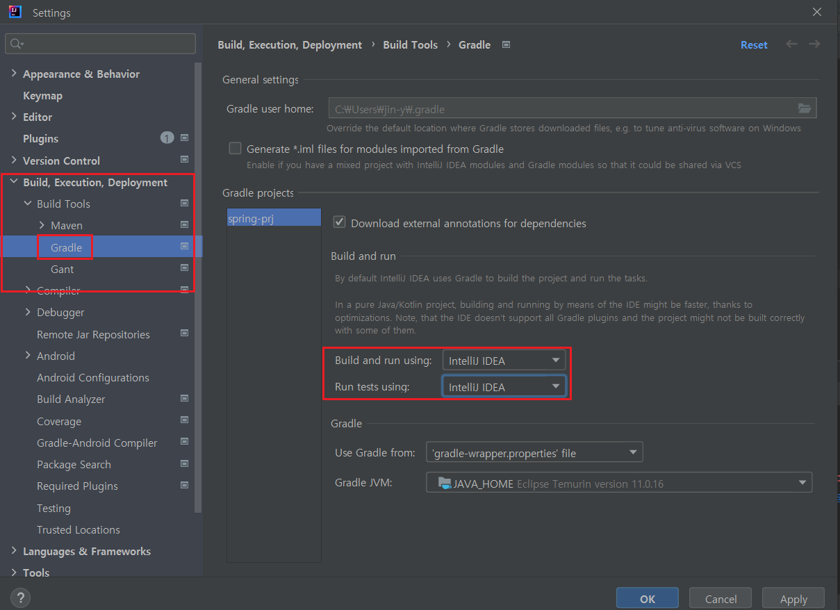Click the project-level icon beside Maven
This screenshot has height=610, width=840.
coord(185,225)
